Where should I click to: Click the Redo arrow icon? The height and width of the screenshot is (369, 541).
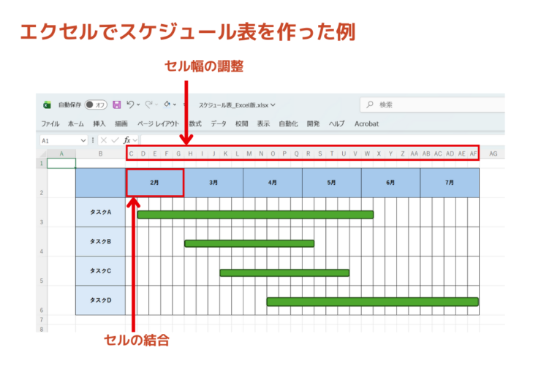click(x=148, y=104)
